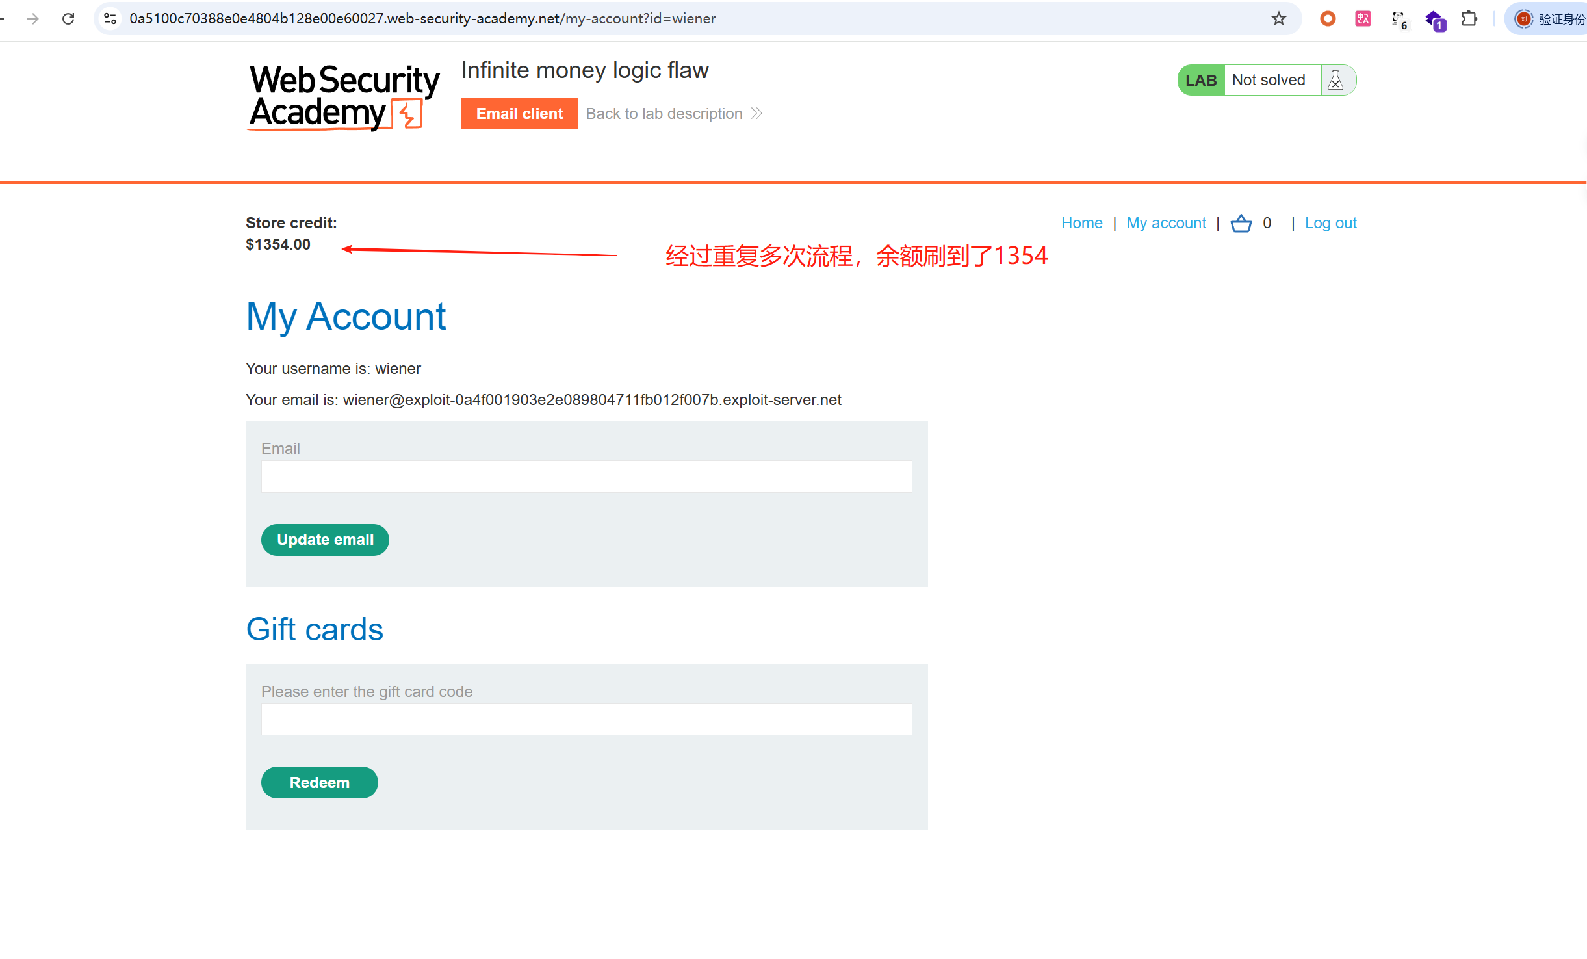Bookmark this page with star icon
This screenshot has width=1587, height=959.
pos(1278,19)
